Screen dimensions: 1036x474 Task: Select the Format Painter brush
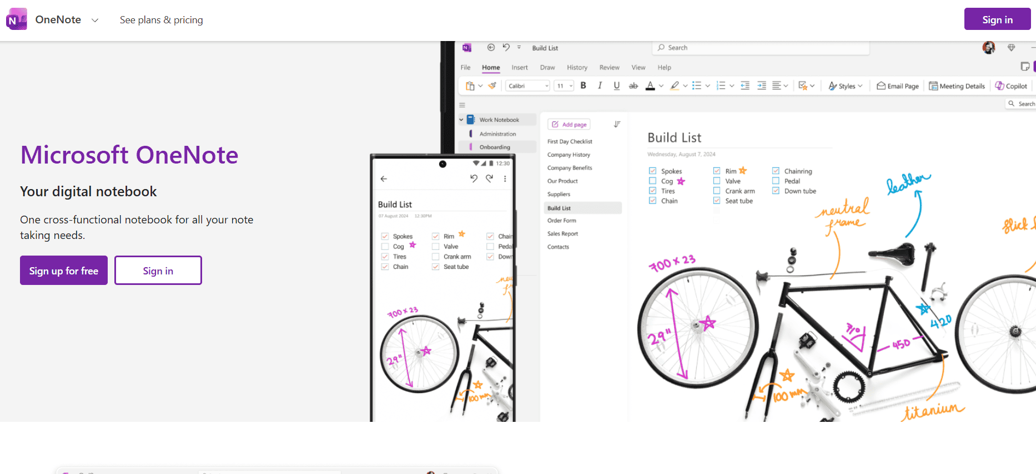(x=492, y=85)
